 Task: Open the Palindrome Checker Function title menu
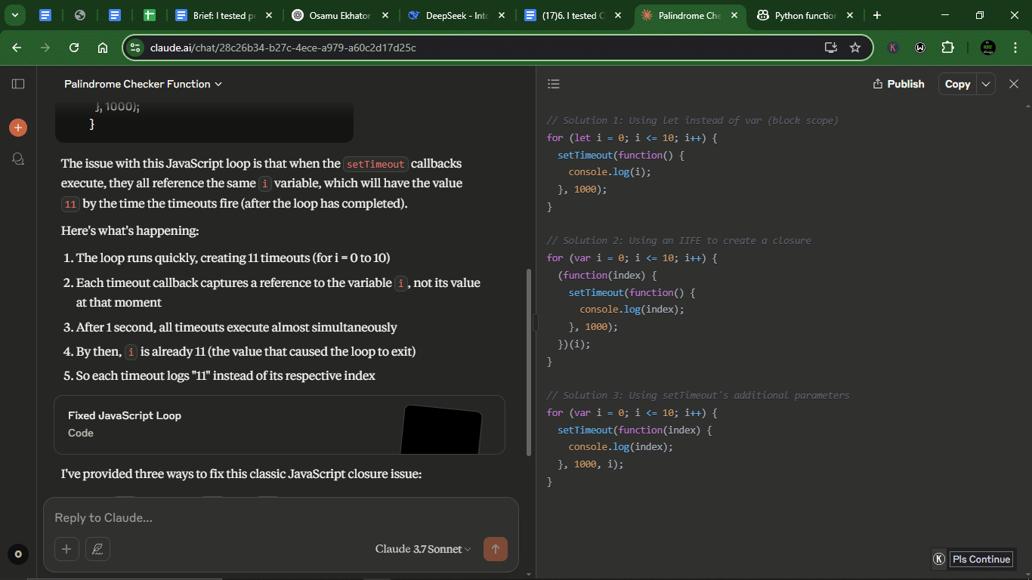pos(143,84)
